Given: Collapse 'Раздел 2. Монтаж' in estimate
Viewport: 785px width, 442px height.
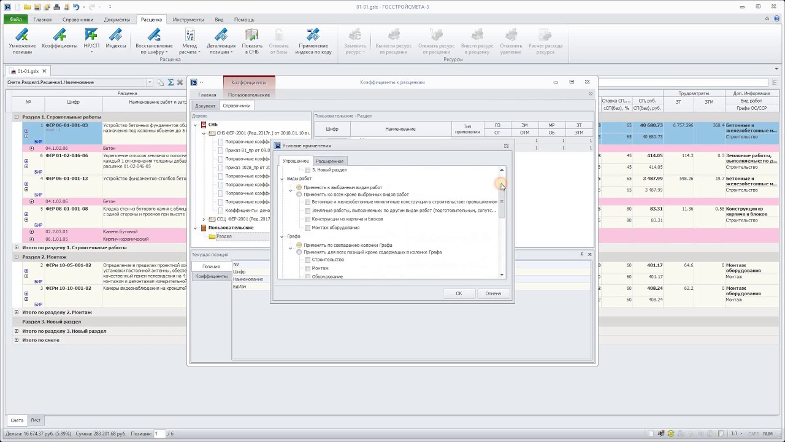Looking at the screenshot, I should 17,257.
